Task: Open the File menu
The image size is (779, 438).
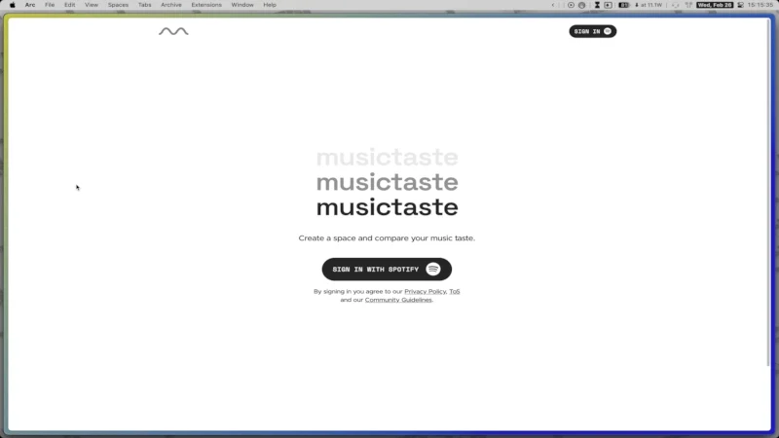Action: tap(50, 5)
